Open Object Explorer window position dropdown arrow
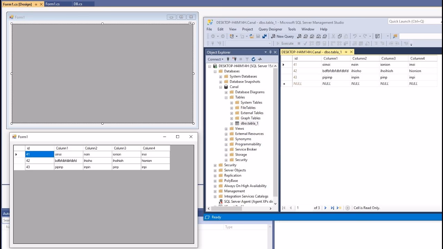Viewport: 443px width, 249px height. click(x=265, y=52)
